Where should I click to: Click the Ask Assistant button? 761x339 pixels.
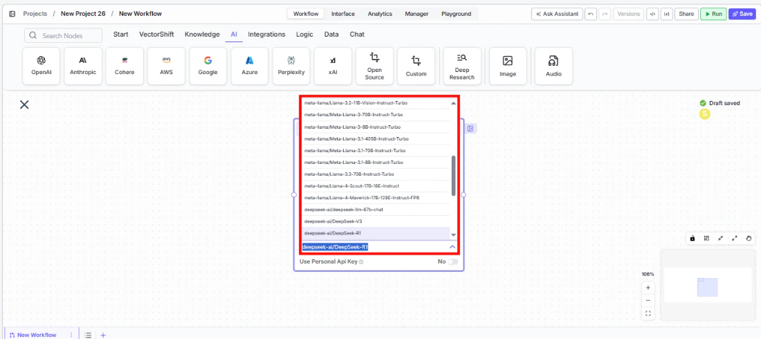tap(557, 14)
